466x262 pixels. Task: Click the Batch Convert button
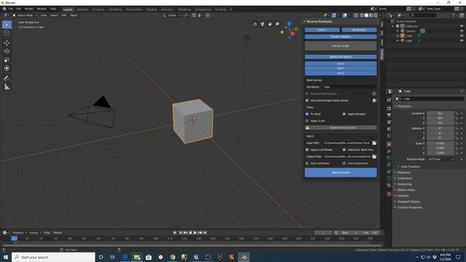point(341,172)
